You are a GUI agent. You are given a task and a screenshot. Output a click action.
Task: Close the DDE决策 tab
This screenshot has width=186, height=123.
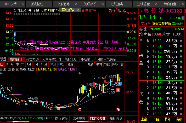coord(23,4)
